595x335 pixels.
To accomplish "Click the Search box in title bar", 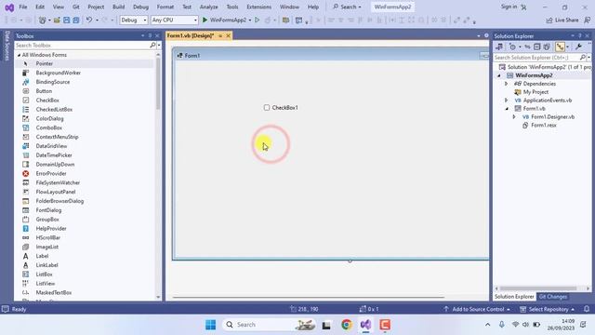I will pos(347,7).
